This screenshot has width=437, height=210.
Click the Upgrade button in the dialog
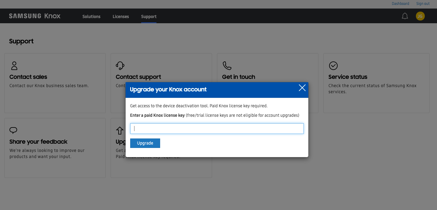pyautogui.click(x=145, y=143)
